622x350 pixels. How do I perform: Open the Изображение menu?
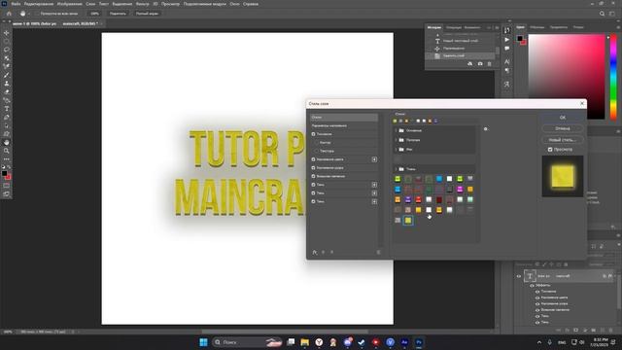point(69,4)
